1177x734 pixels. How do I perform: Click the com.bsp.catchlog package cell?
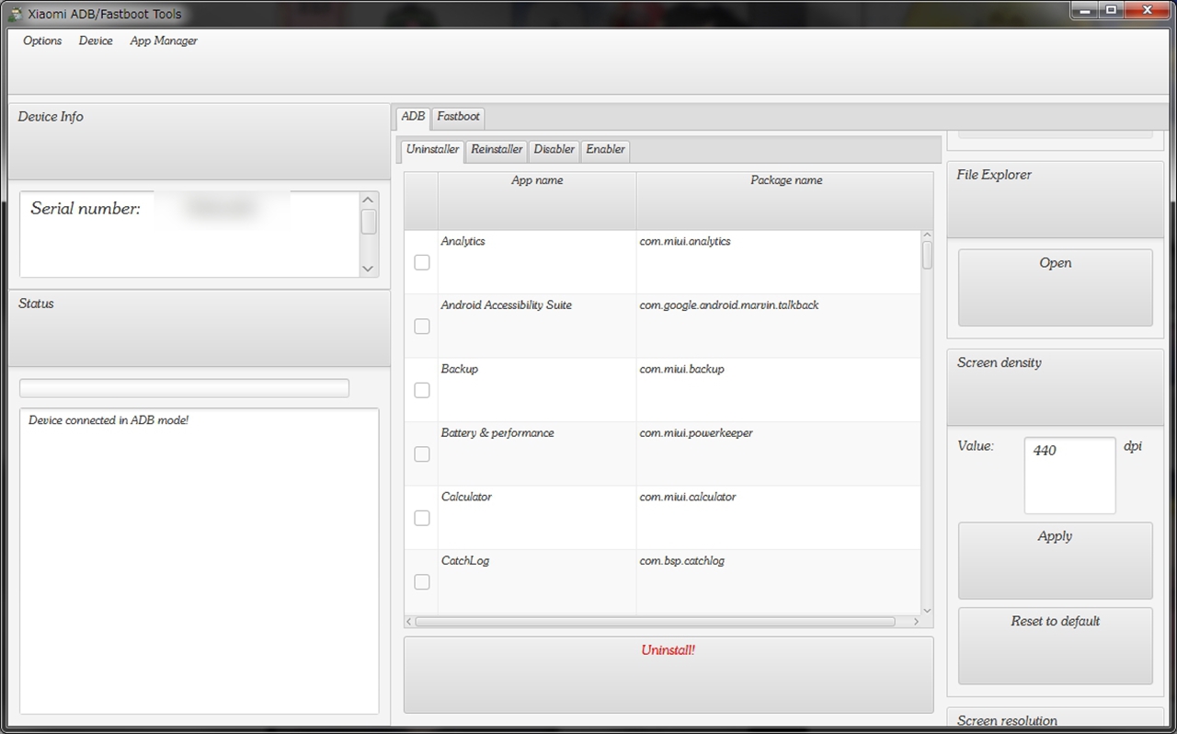click(x=778, y=581)
